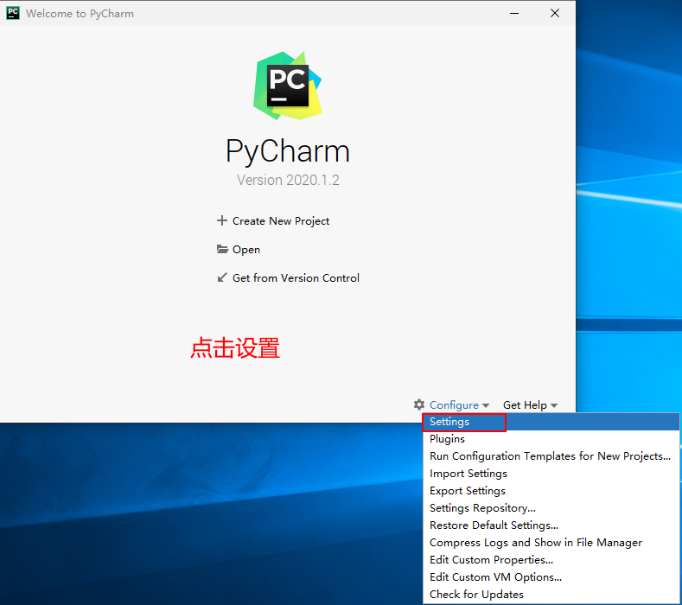
Task: Minimize the Welcome to PyCharm window
Action: click(514, 13)
